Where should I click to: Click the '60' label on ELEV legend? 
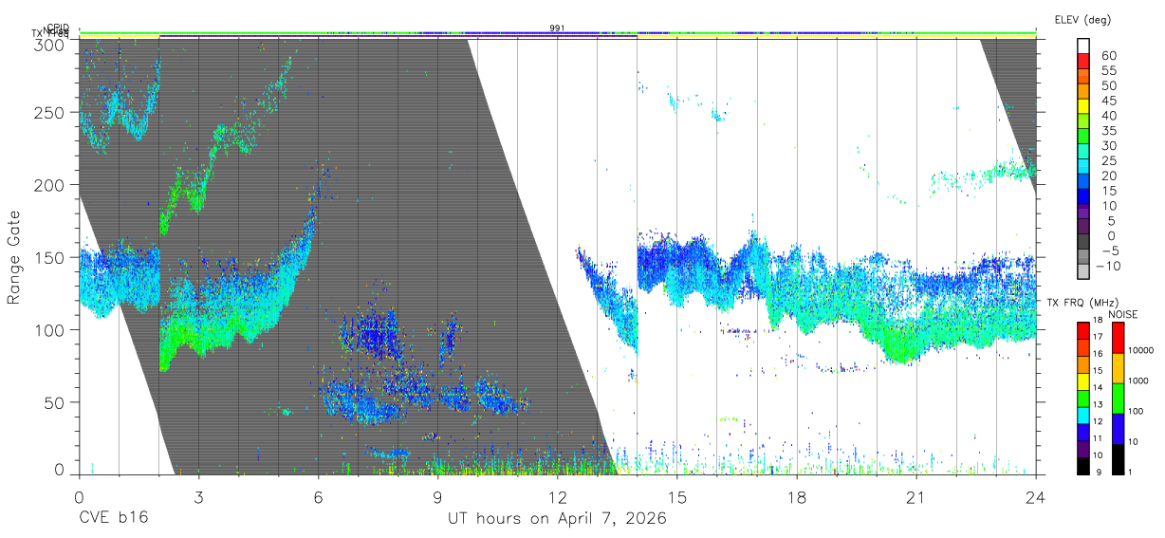point(1111,55)
